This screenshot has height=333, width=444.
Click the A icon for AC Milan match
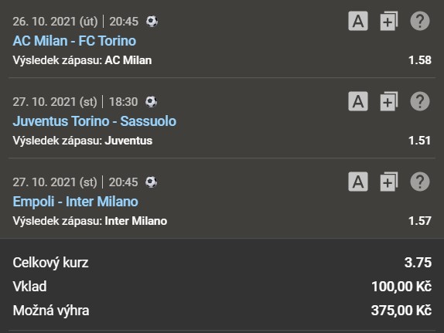click(358, 21)
